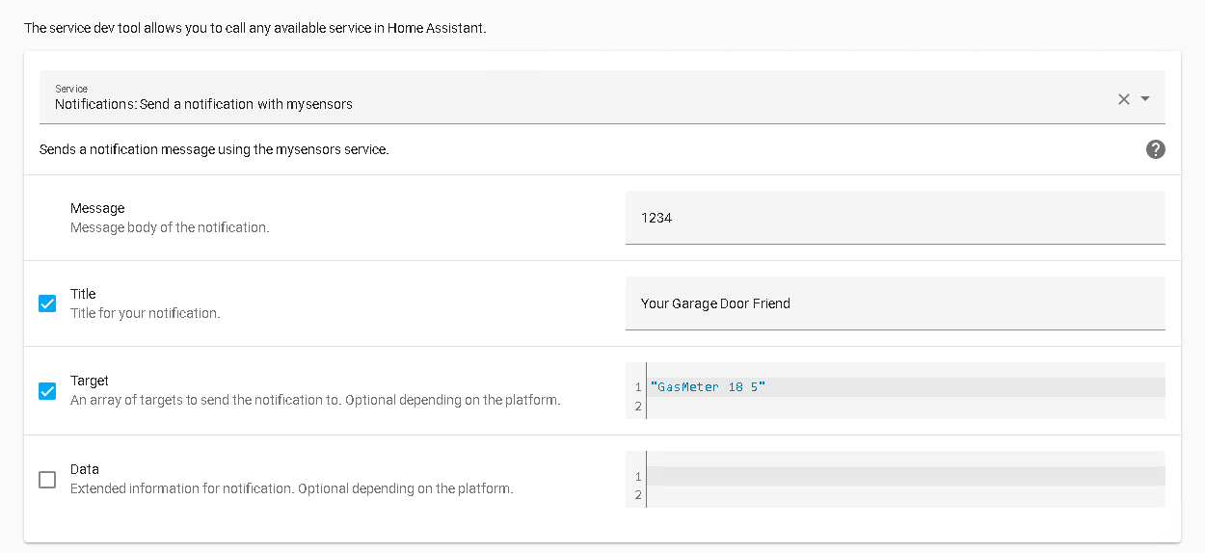Click line number 1 in Data editor gutter

coord(638,476)
